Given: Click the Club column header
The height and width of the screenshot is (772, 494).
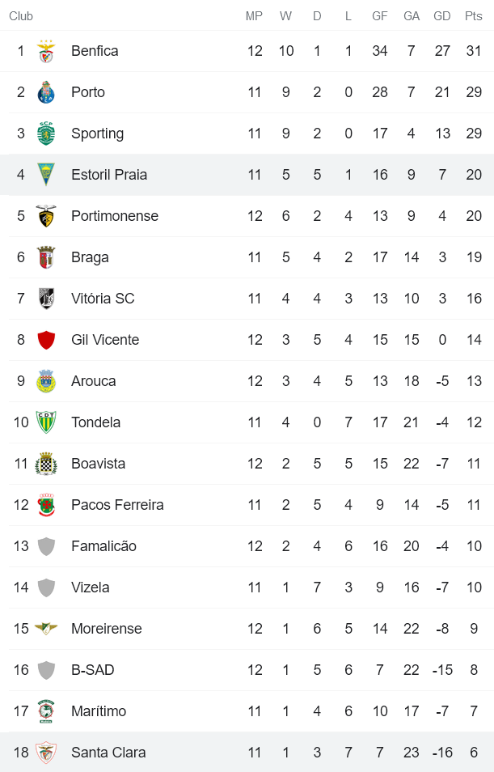Looking at the screenshot, I should tap(21, 16).
